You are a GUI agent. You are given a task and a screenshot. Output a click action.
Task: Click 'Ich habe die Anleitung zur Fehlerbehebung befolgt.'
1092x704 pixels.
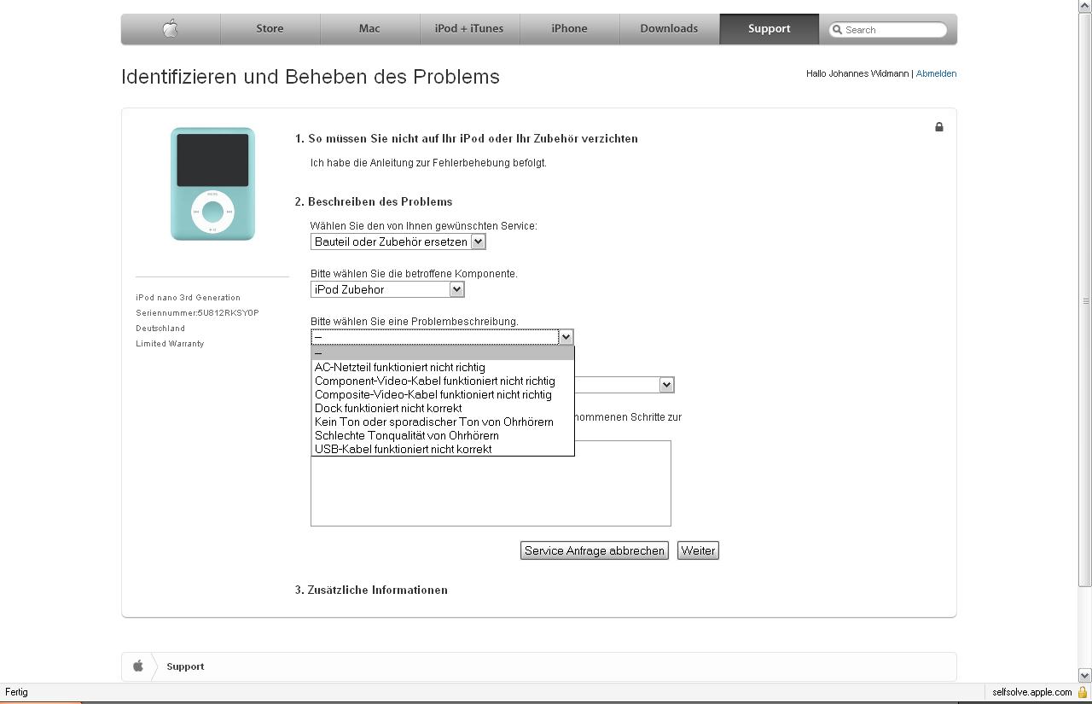pyautogui.click(x=428, y=162)
